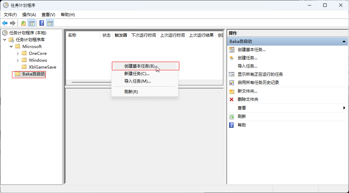This screenshot has width=349, height=193.
Task: Click the new folder icon in actions pane
Action: click(232, 91)
